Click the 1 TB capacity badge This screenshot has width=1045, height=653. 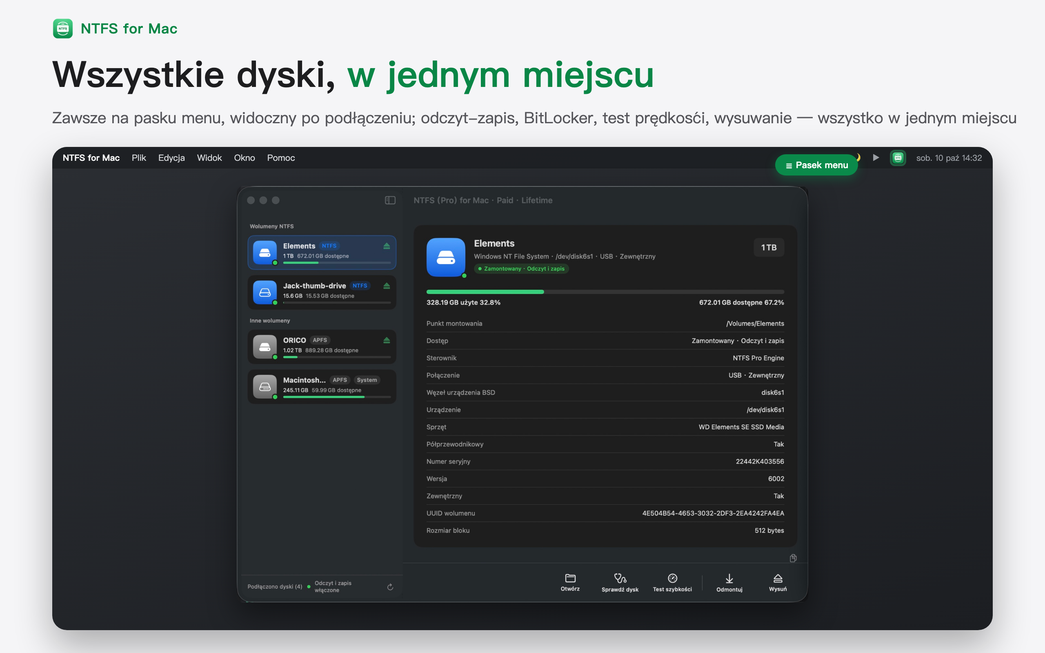click(x=769, y=247)
